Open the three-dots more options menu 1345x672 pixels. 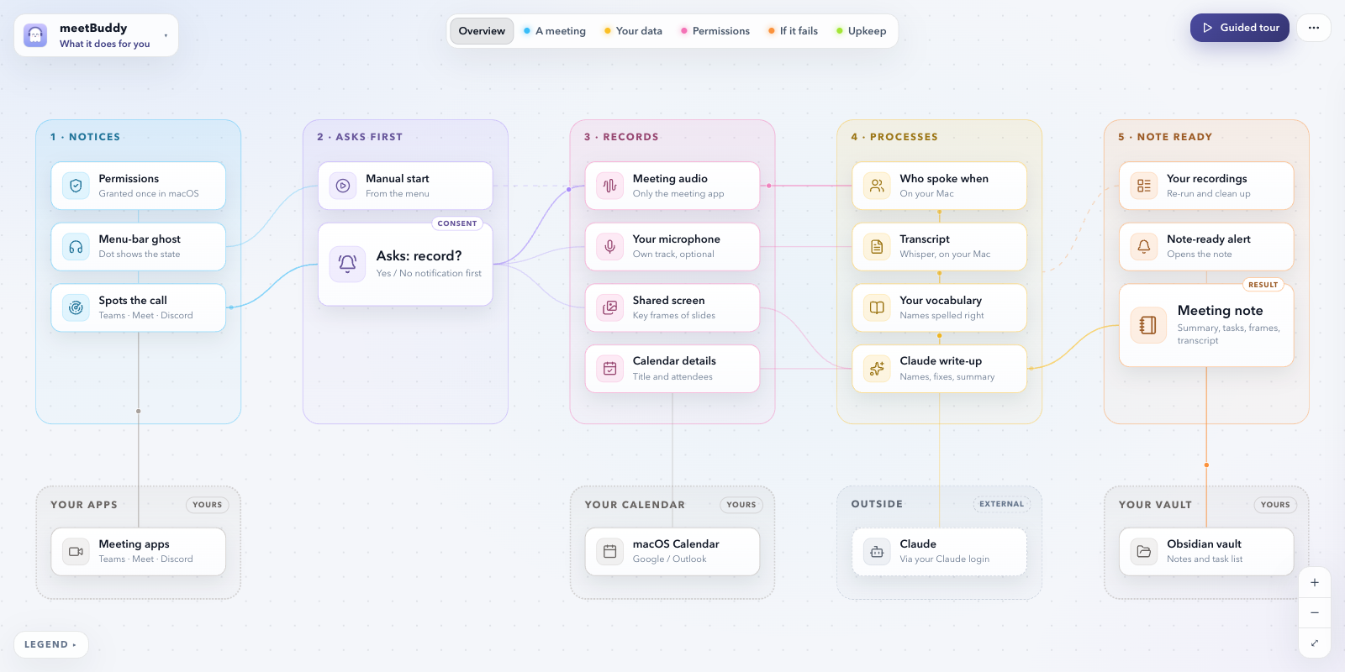[x=1314, y=28]
